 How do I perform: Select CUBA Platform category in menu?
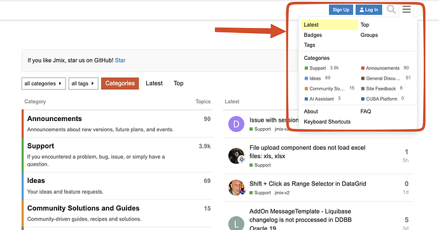pos(379,99)
